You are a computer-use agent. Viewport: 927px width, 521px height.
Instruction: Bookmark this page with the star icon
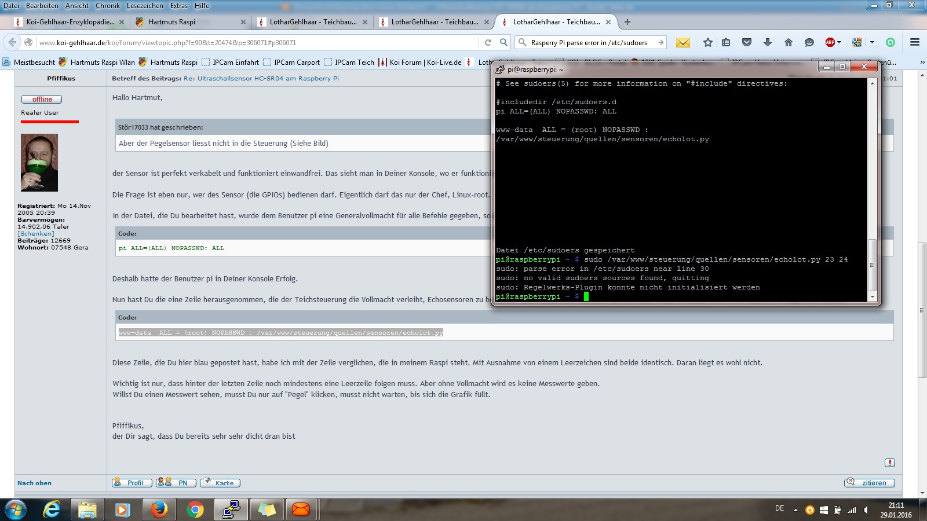[707, 42]
